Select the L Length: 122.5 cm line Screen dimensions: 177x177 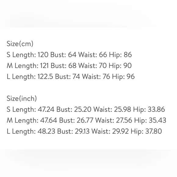click(71, 77)
